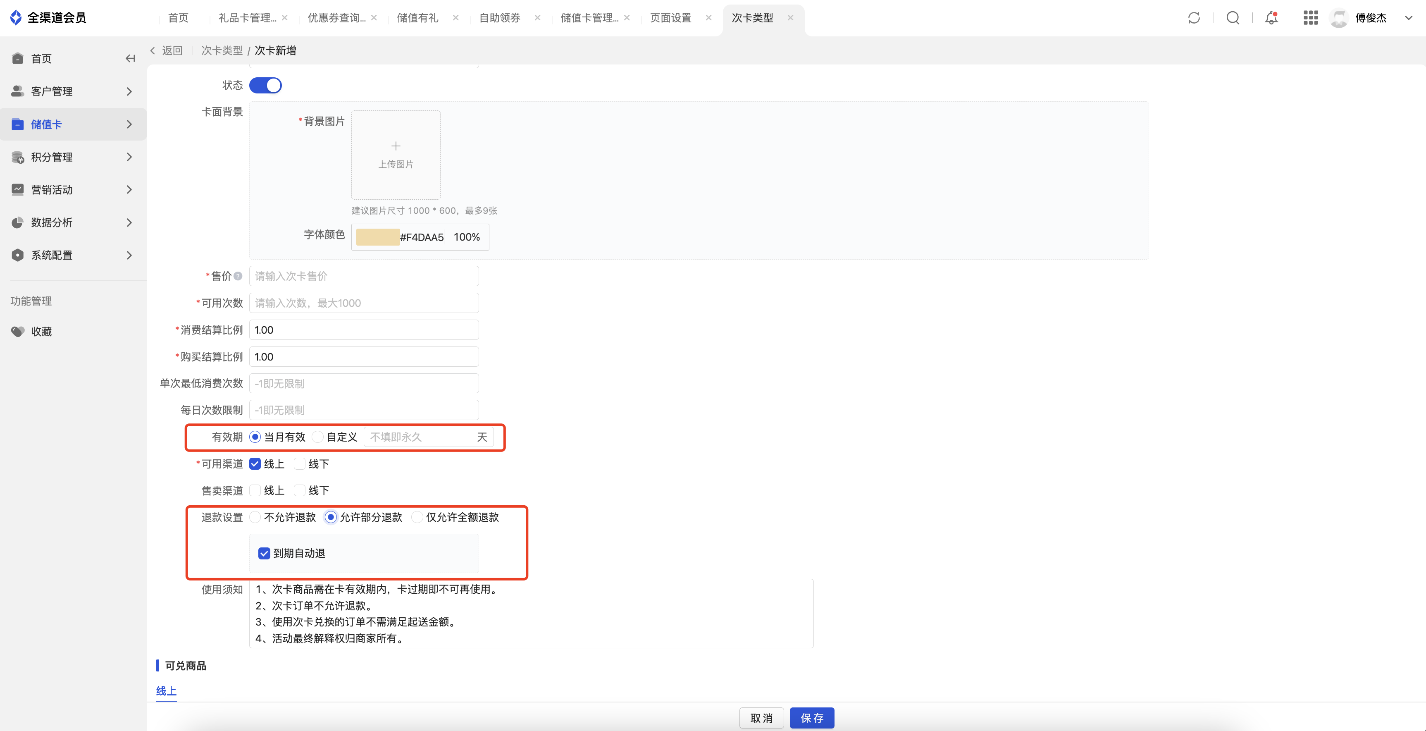This screenshot has width=1426, height=731.
Task: Close the 自助领券 tab
Action: (537, 18)
